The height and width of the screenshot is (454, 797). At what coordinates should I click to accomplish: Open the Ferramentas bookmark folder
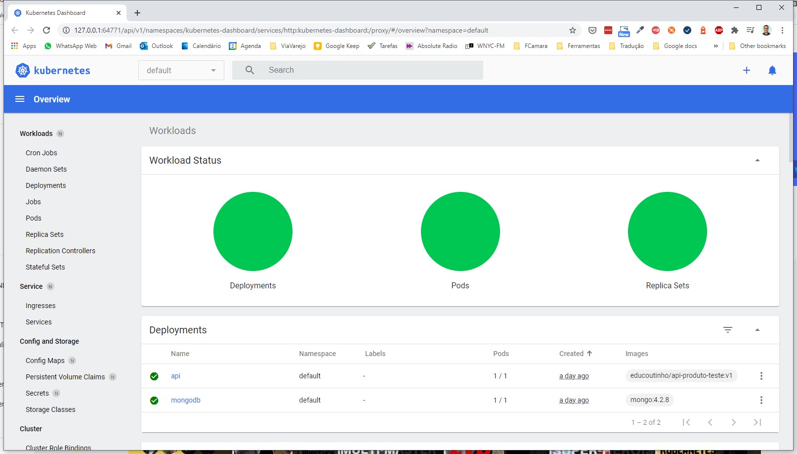578,46
